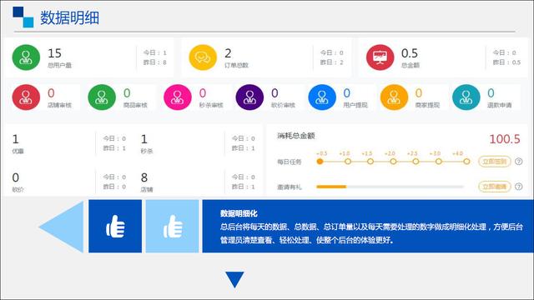This screenshot has width=534, height=300.
Task: Click the 砍价审核 count 0 in purple
Action: point(275,92)
